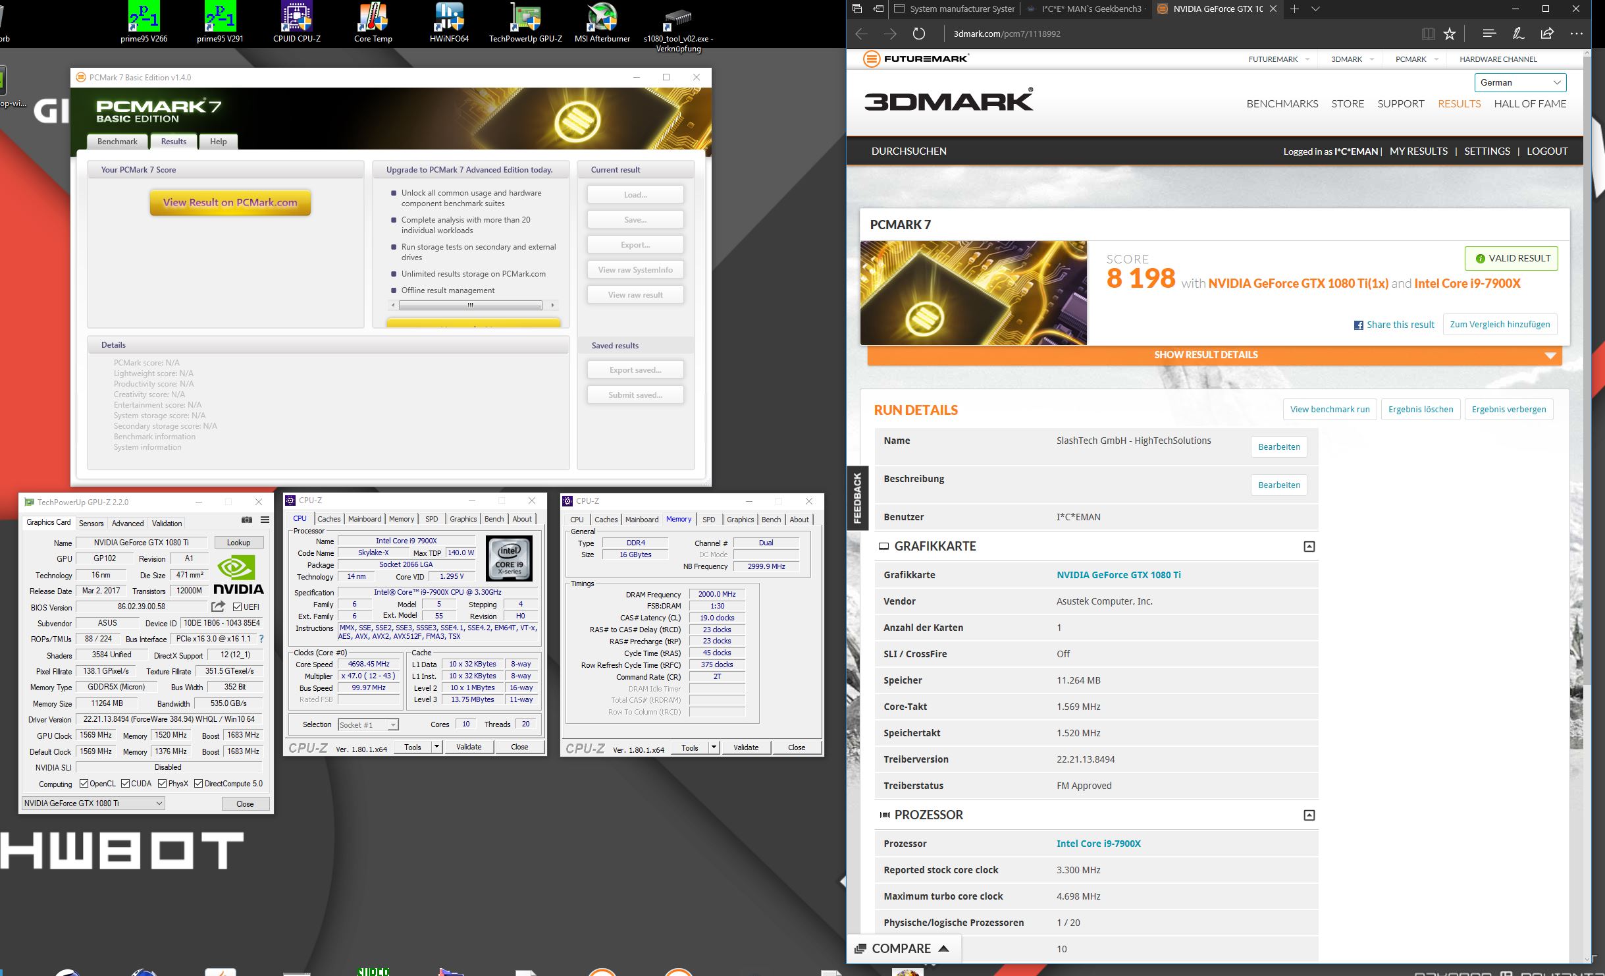This screenshot has height=976, width=1605.
Task: Add page to favorites star
Action: tap(1450, 34)
